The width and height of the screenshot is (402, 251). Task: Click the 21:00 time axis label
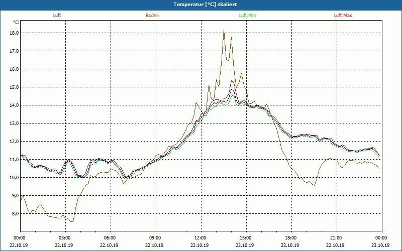pos(336,238)
